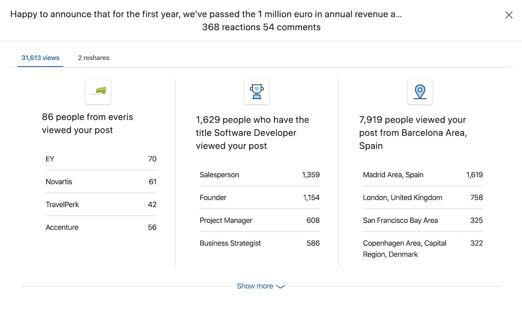Click the location pin icon
The width and height of the screenshot is (522, 309).
(x=420, y=92)
